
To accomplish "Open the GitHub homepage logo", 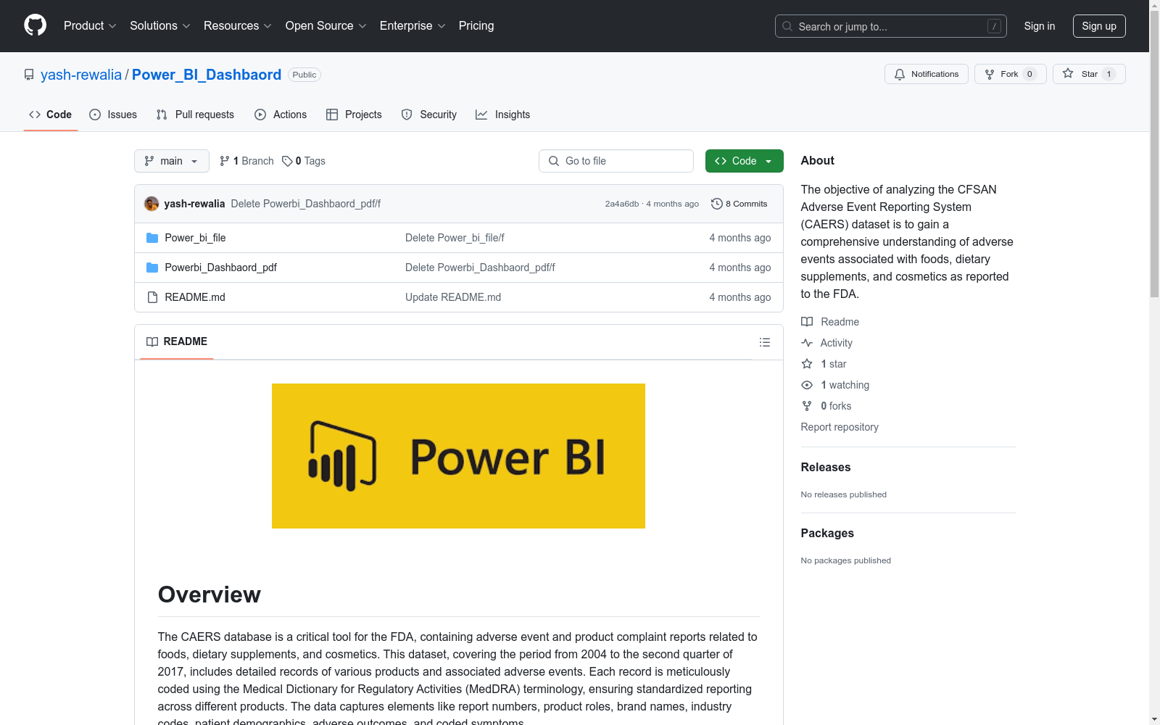I will 35,25.
